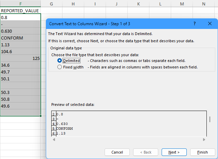Select column N header
Image resolution: width=218 pixels, height=159 pixels.
204,4
